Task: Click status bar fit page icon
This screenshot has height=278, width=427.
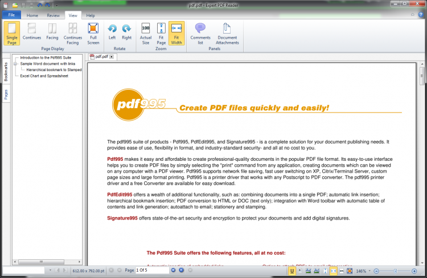Action: [x=325, y=271]
